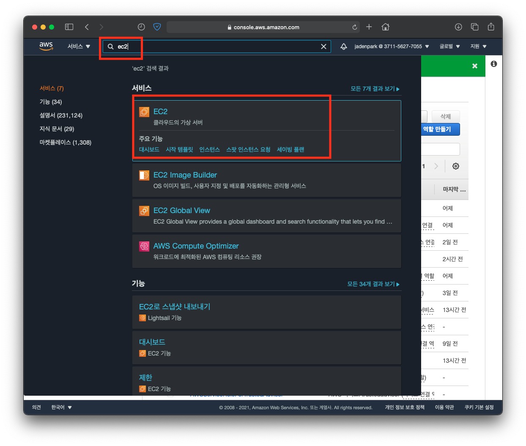Image resolution: width=526 pixels, height=446 pixels.
Task: Click the EC2 service orange icon
Action: pos(144,112)
